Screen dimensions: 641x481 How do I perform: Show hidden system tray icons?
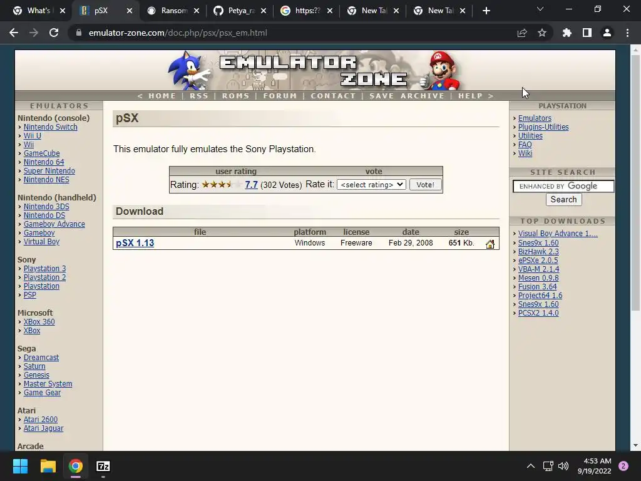[531, 466]
